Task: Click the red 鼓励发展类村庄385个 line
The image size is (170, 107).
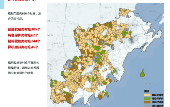Action: tap(25, 29)
